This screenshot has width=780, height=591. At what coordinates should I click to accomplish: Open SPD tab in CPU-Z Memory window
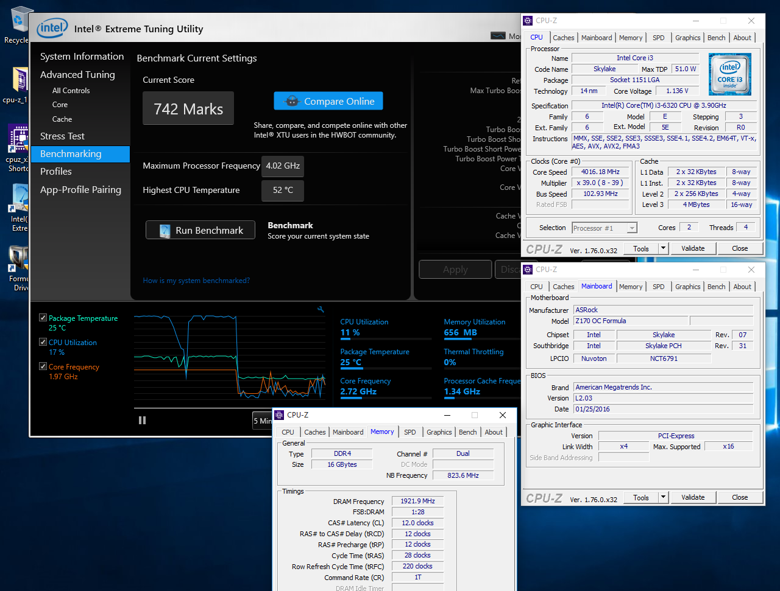[410, 432]
